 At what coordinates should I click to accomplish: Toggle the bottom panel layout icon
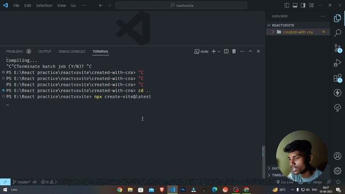[295, 5]
